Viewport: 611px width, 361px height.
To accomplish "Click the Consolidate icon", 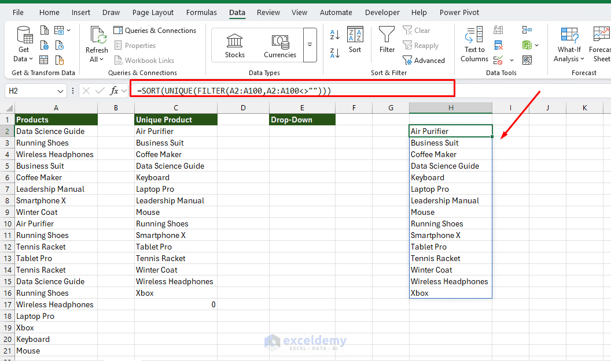I will [527, 30].
